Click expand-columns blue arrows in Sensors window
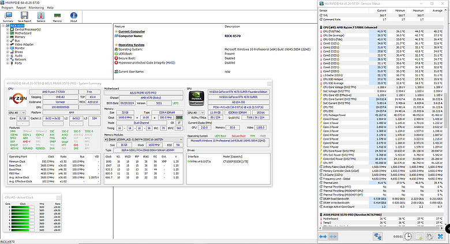This screenshot has width=450, height=244. (323, 237)
